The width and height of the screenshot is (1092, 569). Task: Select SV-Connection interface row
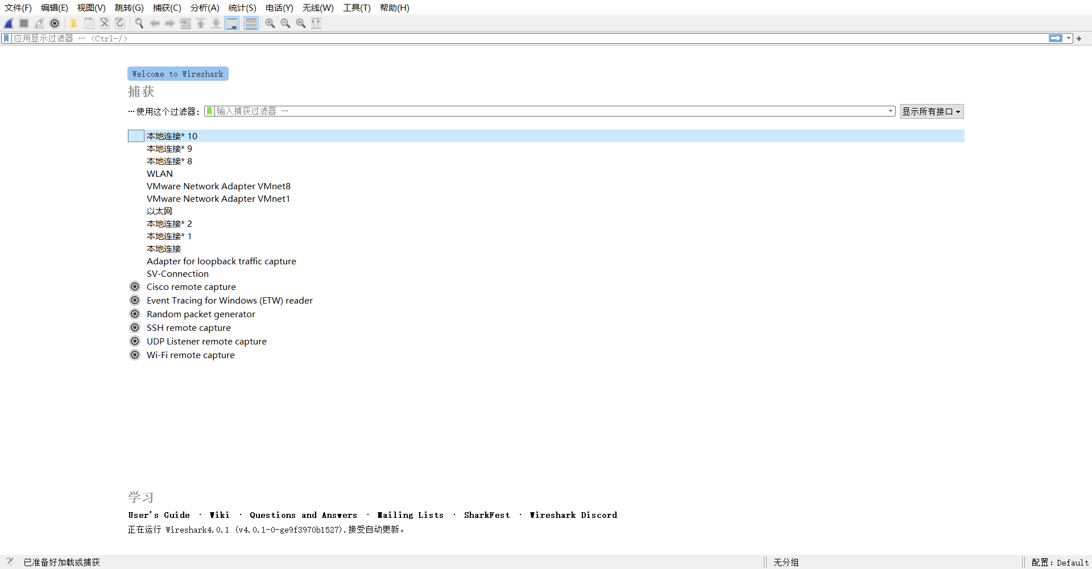pos(546,273)
